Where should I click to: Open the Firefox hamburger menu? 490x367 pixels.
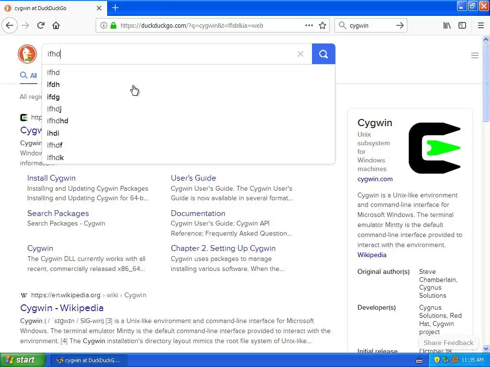(481, 26)
